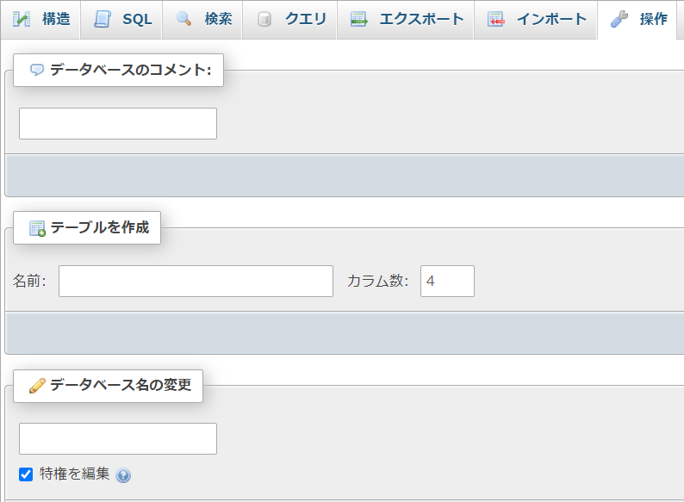Screen dimensions: 684x502
Task: Uncheck the 特権を編集 checkbox
Action: tap(26, 474)
